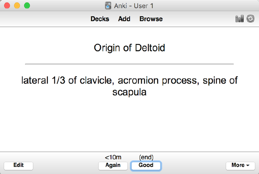The height and width of the screenshot is (174, 259).
Task: Click the blank card area below the answer
Action: click(x=129, y=122)
